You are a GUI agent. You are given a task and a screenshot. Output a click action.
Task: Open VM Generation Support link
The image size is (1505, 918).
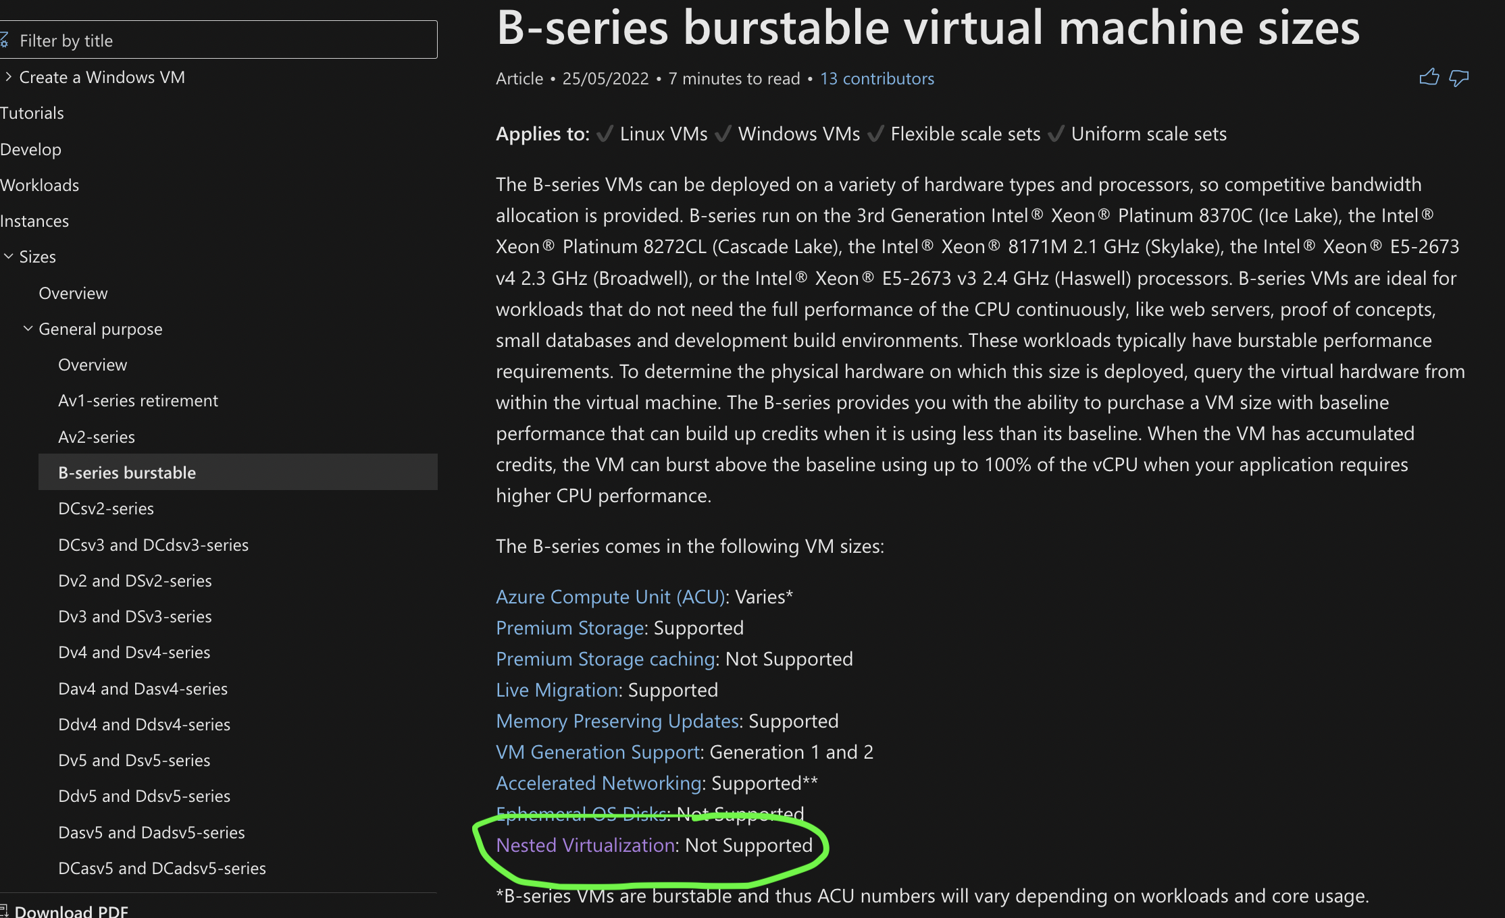598,752
